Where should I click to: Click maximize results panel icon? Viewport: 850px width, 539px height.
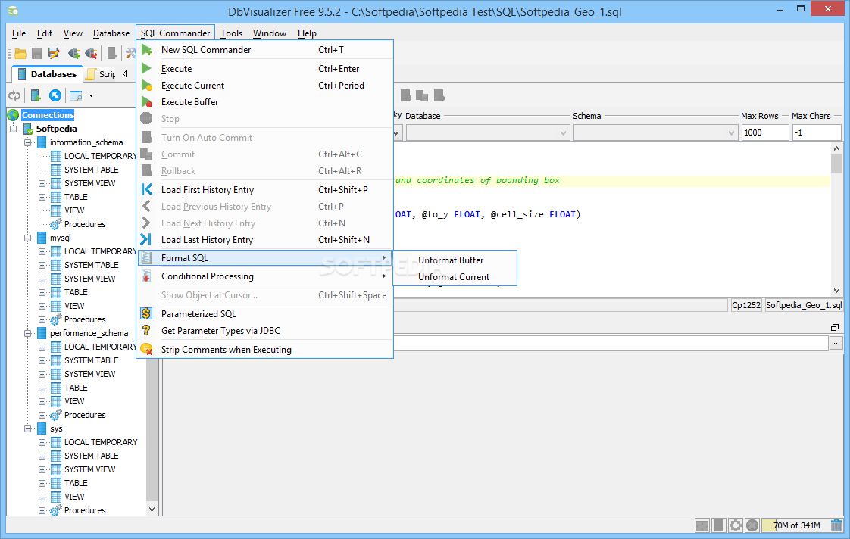(835, 327)
